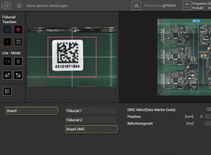The image size is (211, 155).
Task: Click the orange checkmark confirm icon
Action: tap(8, 42)
